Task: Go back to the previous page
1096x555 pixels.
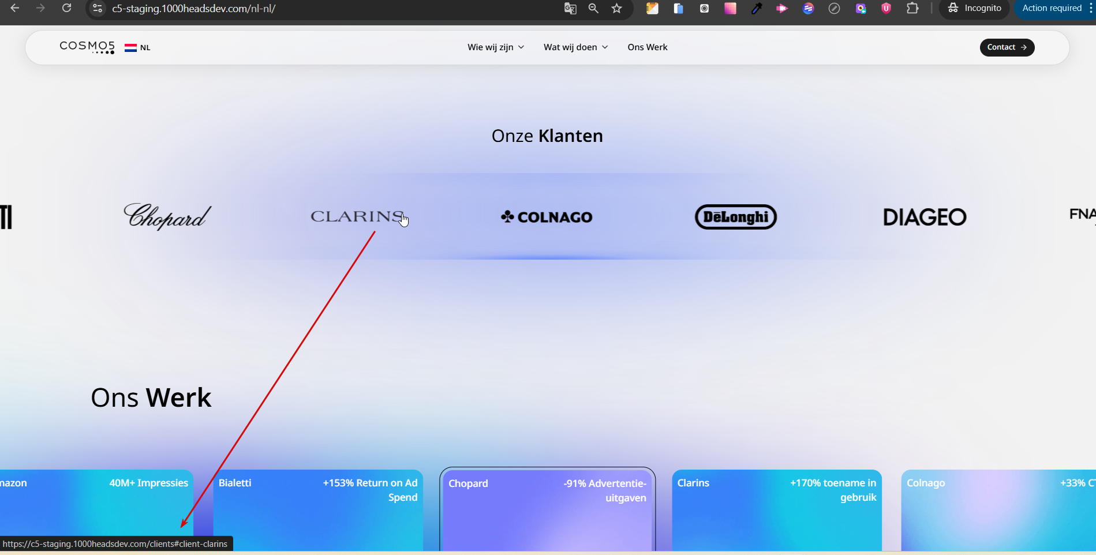Action: click(x=15, y=8)
